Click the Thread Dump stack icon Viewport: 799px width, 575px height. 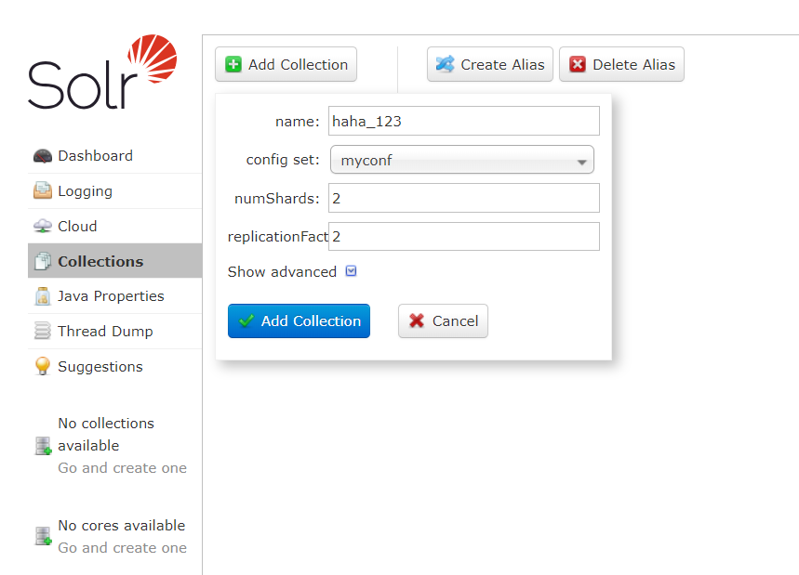click(x=42, y=331)
